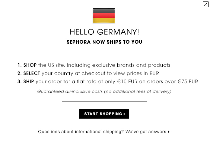The width and height of the screenshot is (210, 141).
Task: Click the arrow after We've got answers
Action: (169, 132)
